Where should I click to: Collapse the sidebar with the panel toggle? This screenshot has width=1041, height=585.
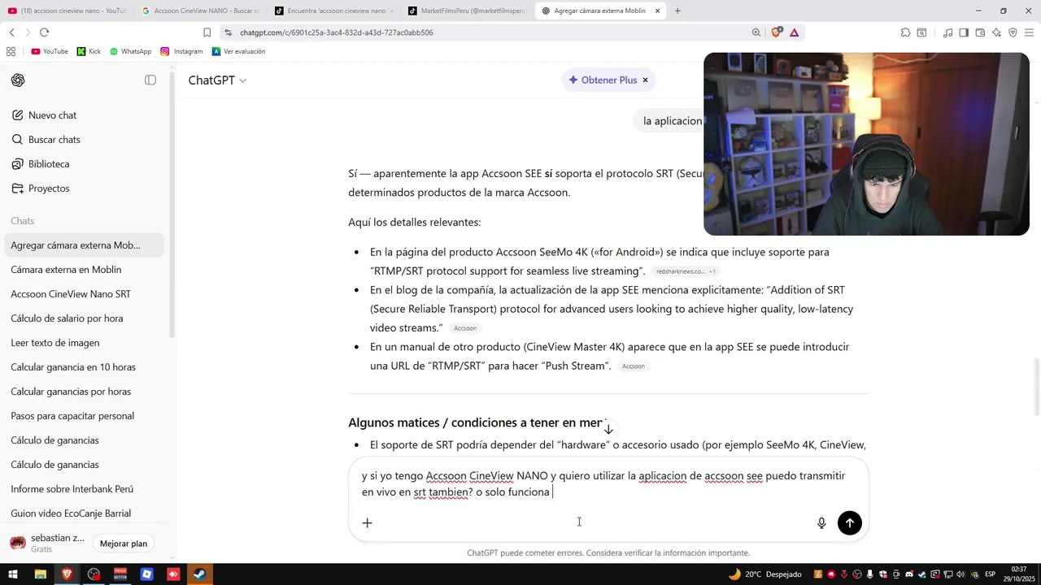coord(150,80)
